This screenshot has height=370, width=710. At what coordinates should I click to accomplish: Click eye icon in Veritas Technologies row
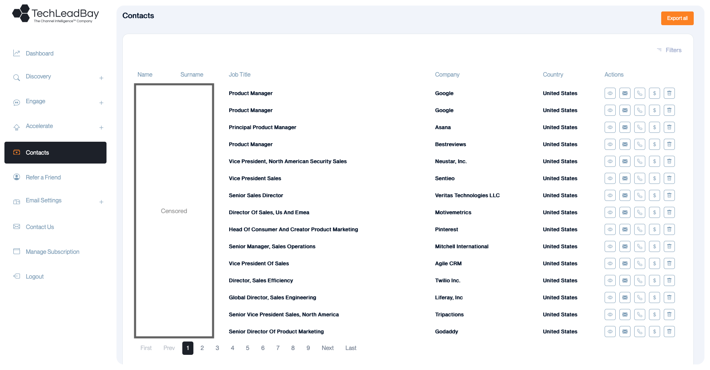(610, 195)
